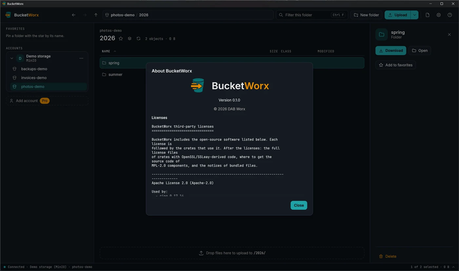
Task: Click Add account Pro button
Action: pyautogui.click(x=47, y=101)
